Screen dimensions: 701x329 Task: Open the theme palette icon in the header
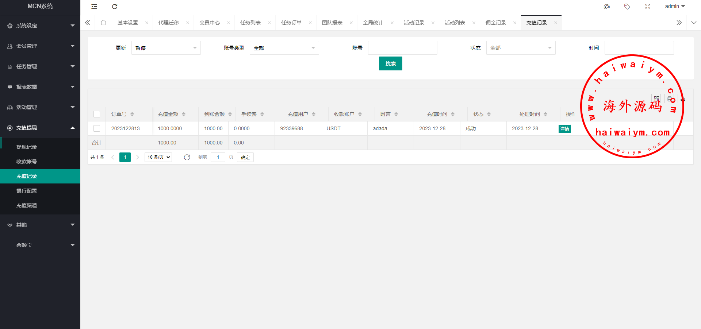(607, 7)
